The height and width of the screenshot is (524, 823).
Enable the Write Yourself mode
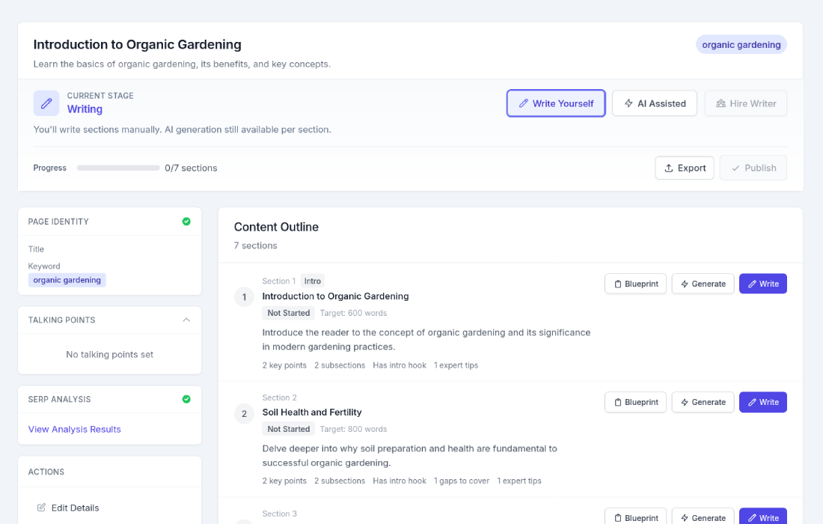coord(556,103)
